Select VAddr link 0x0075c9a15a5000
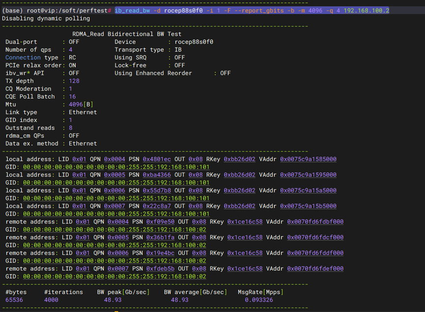The image size is (425, 312). click(x=308, y=191)
